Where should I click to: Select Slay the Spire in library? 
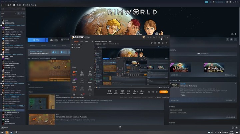[x=8, y=115]
